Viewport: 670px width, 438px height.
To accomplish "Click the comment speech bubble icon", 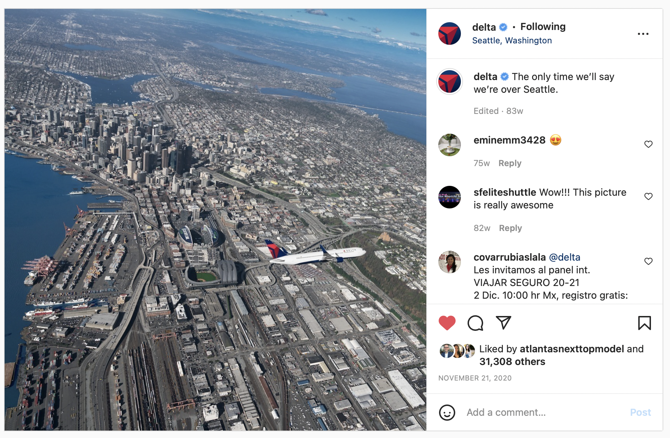I will click(x=475, y=323).
